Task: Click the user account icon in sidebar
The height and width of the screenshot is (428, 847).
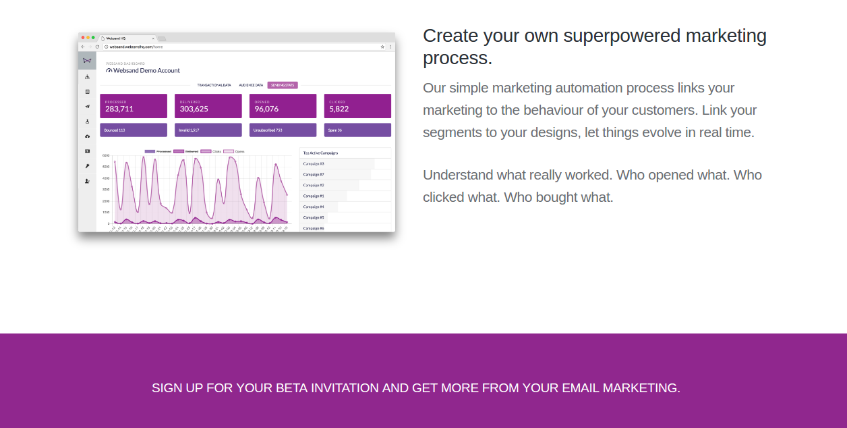Action: pyautogui.click(x=87, y=181)
